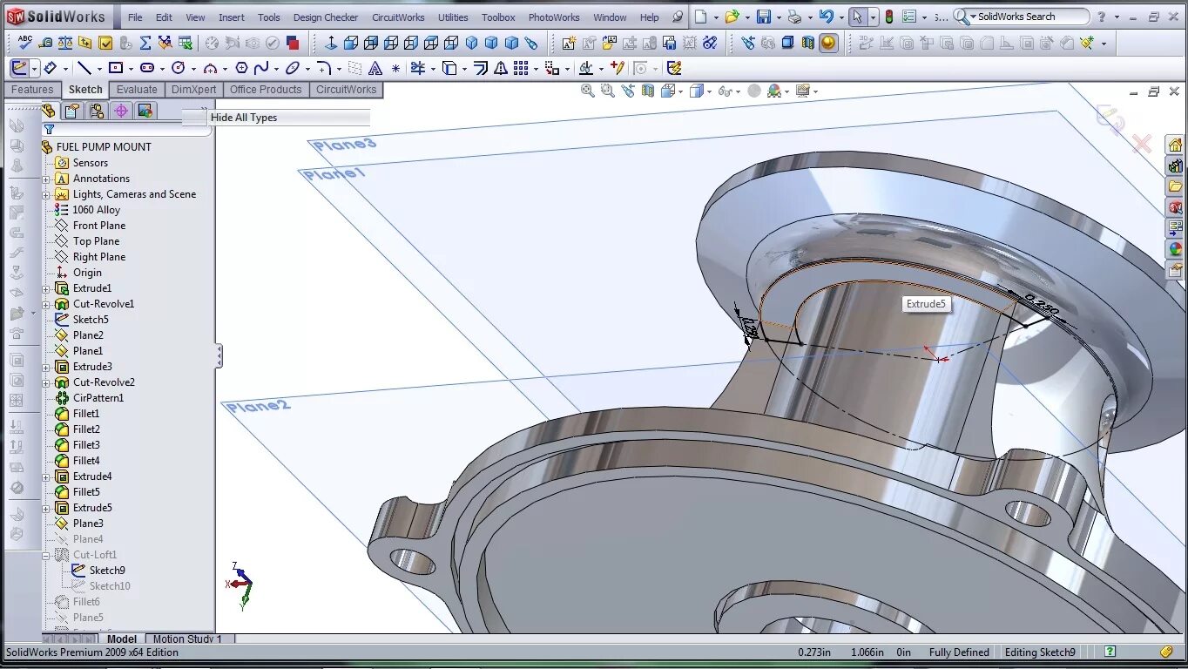The image size is (1188, 669).
Task: Open the Equations sigma tool
Action: pyautogui.click(x=145, y=42)
